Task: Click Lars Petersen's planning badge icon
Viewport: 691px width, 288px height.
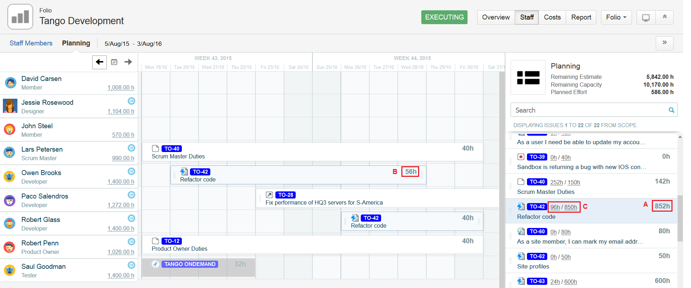Action: pos(131,148)
